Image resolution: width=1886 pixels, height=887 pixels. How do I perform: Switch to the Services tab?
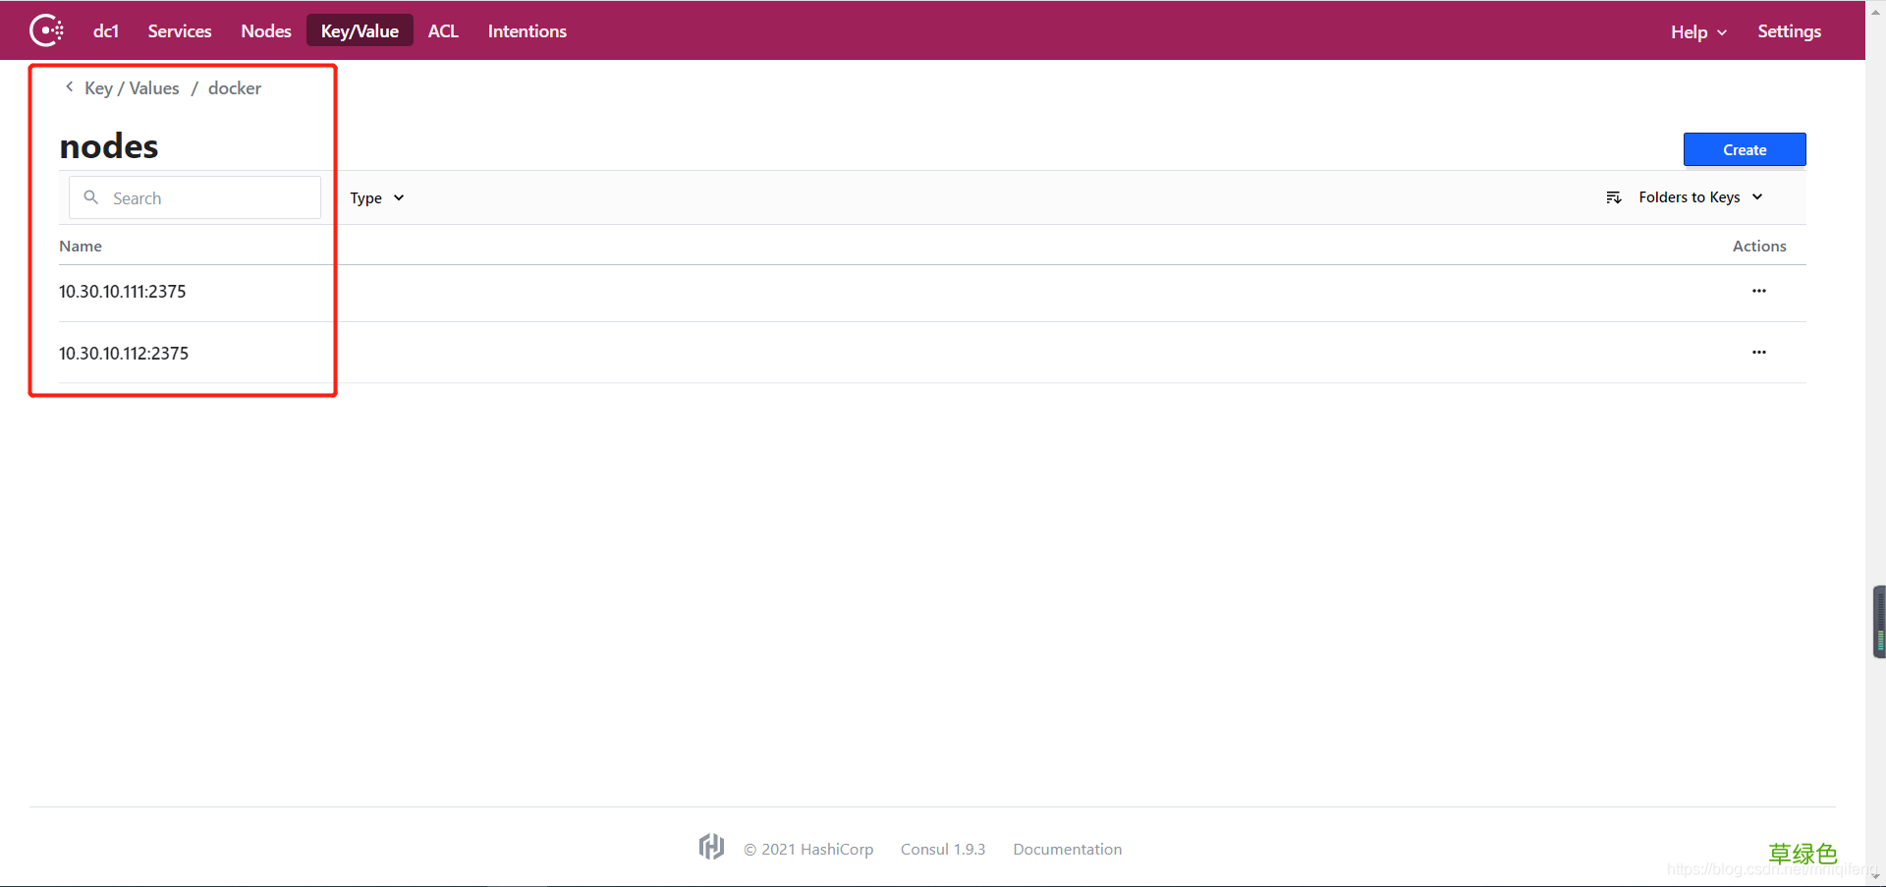tap(179, 30)
